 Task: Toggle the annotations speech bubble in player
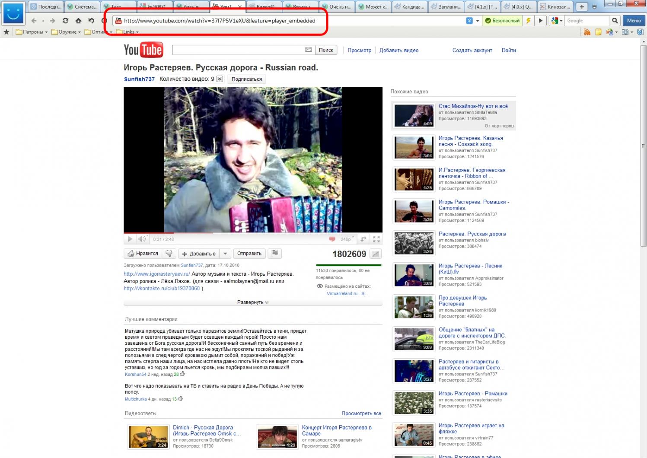[x=332, y=239]
